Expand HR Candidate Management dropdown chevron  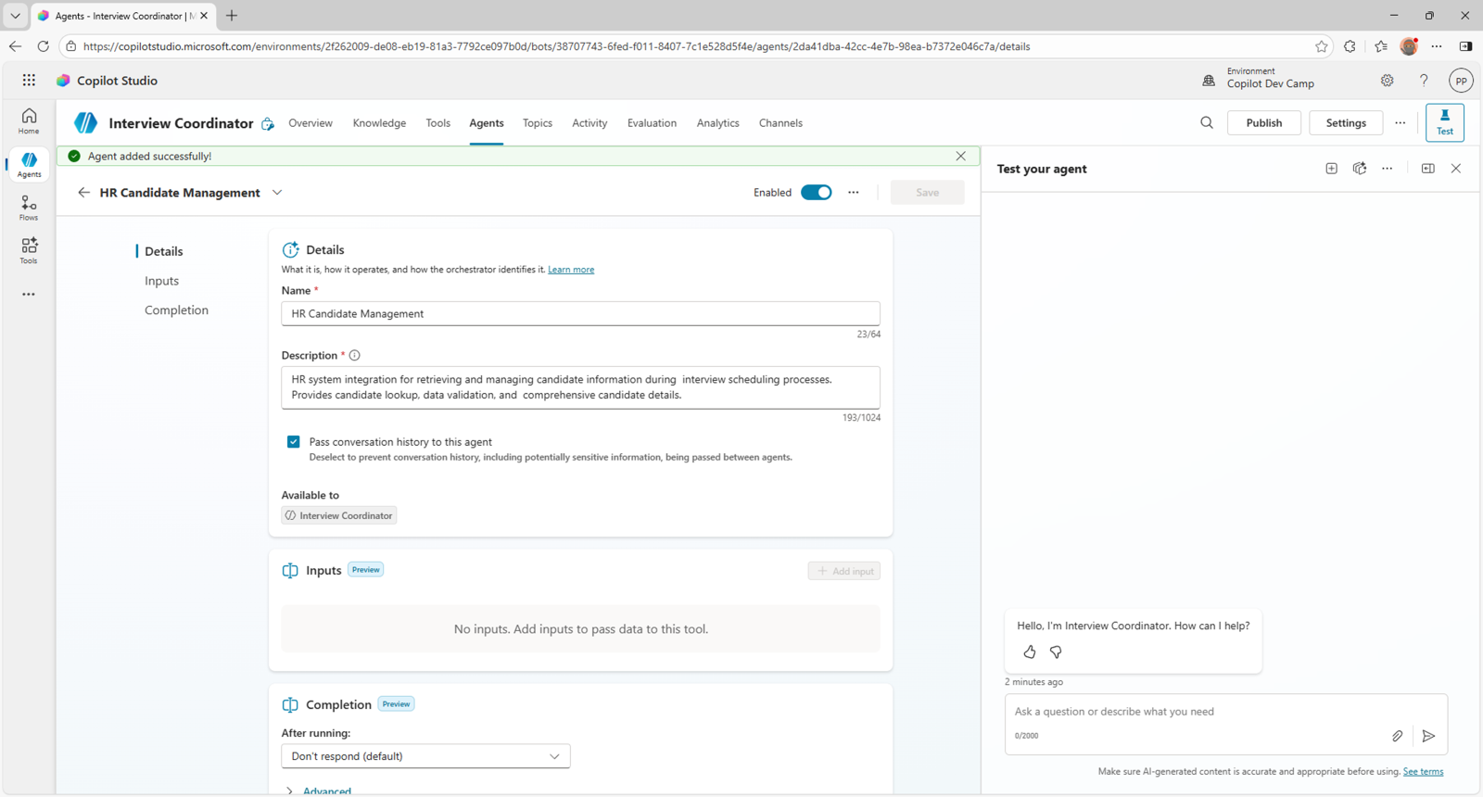[x=277, y=193]
